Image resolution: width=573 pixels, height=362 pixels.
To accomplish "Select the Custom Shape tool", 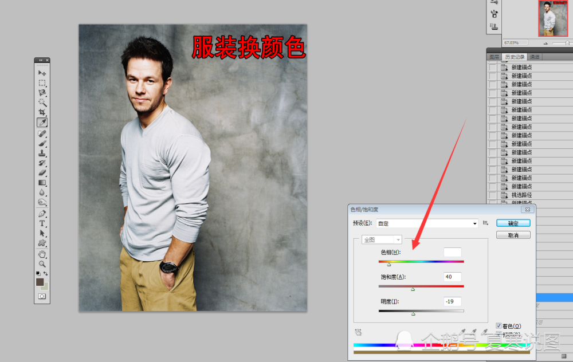I will click(42, 243).
